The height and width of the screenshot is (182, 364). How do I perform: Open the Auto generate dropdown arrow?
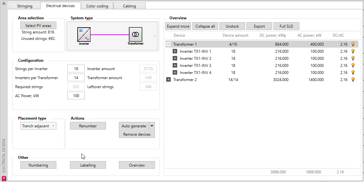click(152, 126)
